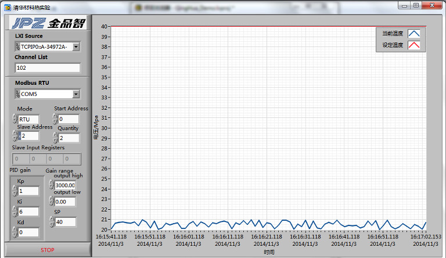Click the I/O icon beside COM5
Viewport: 446px width, 258px height.
[x=17, y=94]
